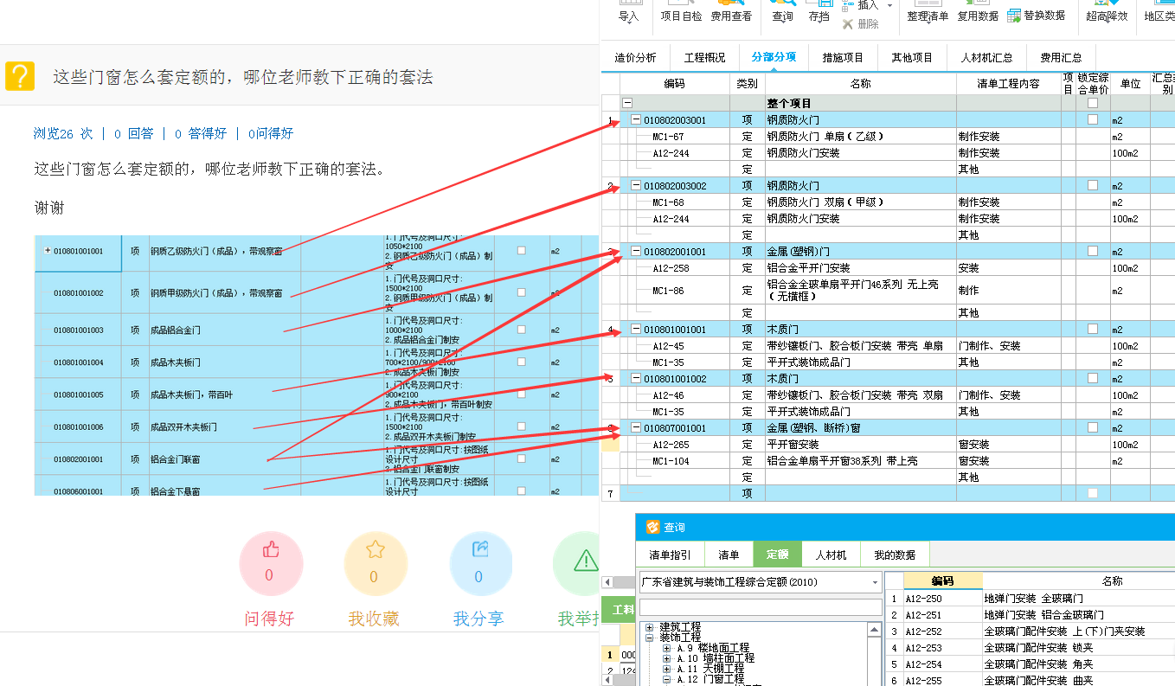Click the search field under the 定额 dropdown
The height and width of the screenshot is (686, 1175).
(760, 607)
